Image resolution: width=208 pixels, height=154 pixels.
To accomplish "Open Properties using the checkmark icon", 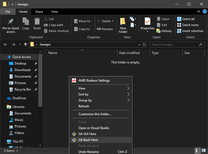I will [x=147, y=21].
